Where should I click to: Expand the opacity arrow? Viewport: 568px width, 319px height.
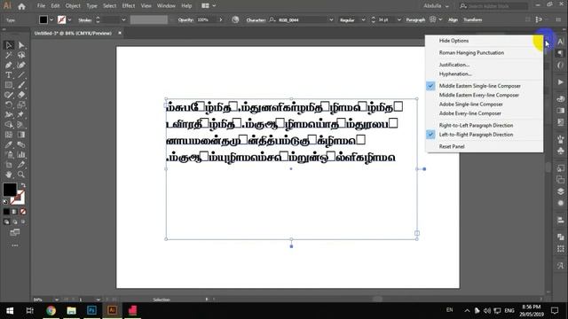pos(221,19)
